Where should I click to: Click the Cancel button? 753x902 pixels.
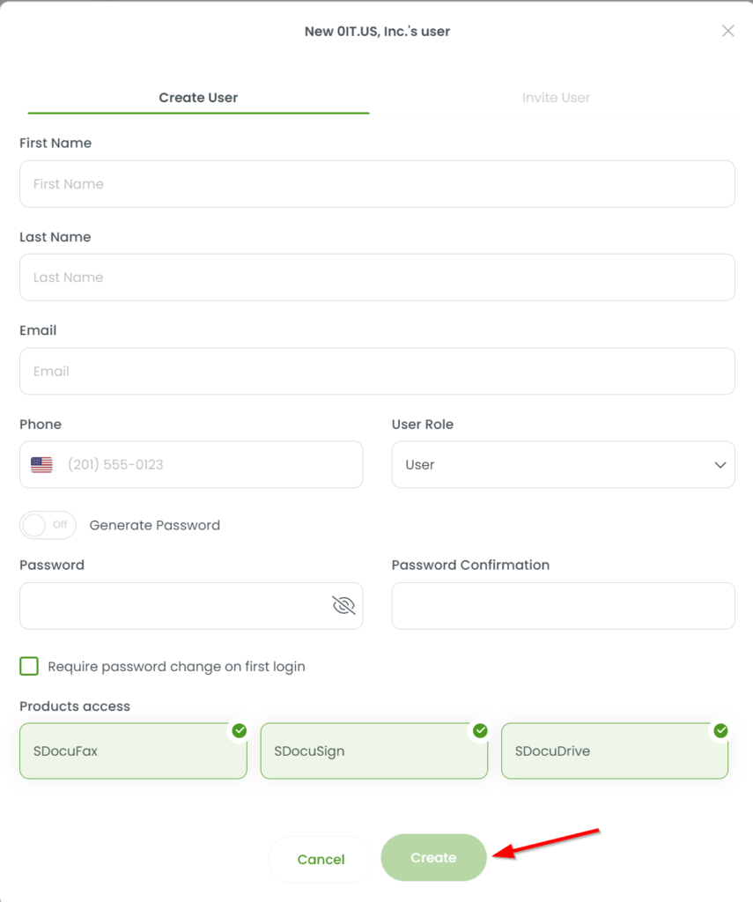pyautogui.click(x=321, y=860)
